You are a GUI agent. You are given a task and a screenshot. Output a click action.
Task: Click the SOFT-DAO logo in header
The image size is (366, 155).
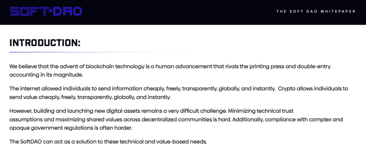coord(46,12)
